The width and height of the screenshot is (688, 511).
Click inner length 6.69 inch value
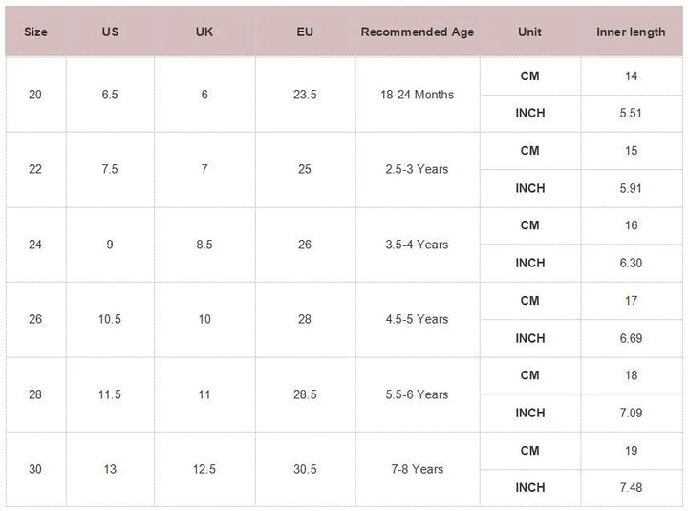pos(631,338)
